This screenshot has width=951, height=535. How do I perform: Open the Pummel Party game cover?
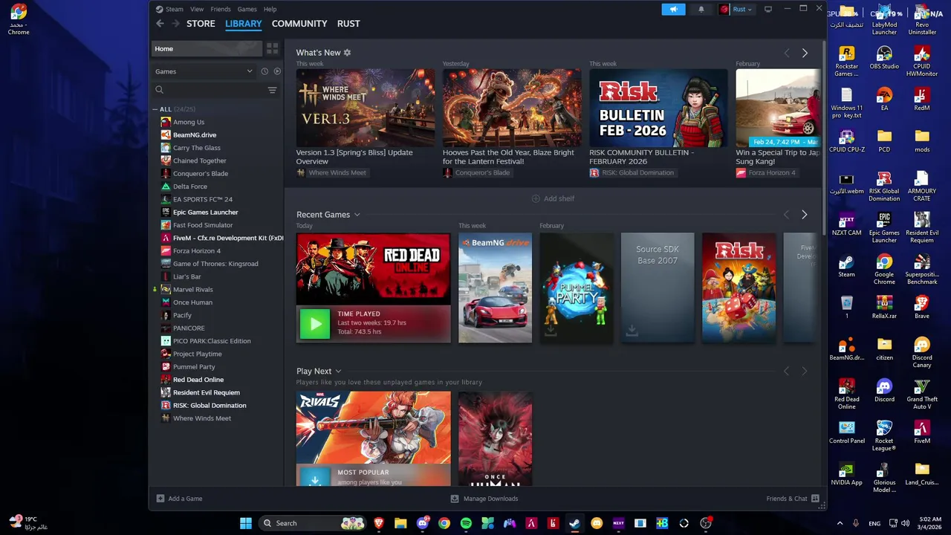577,288
